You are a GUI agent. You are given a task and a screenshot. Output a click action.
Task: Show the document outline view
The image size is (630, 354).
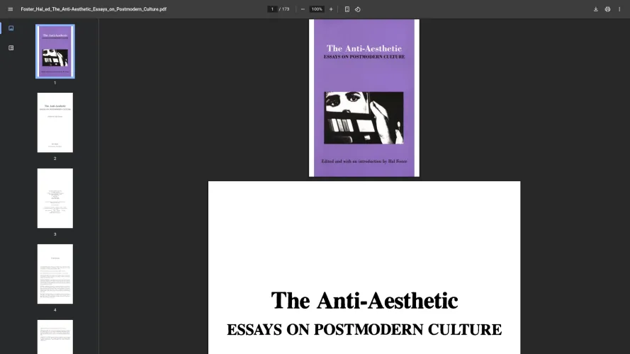click(x=11, y=47)
